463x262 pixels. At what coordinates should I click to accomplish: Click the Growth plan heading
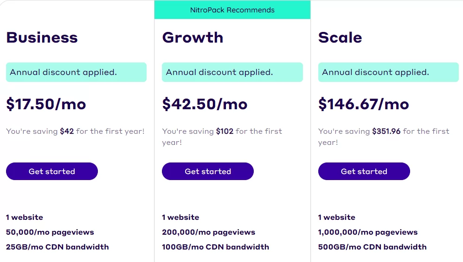click(193, 37)
